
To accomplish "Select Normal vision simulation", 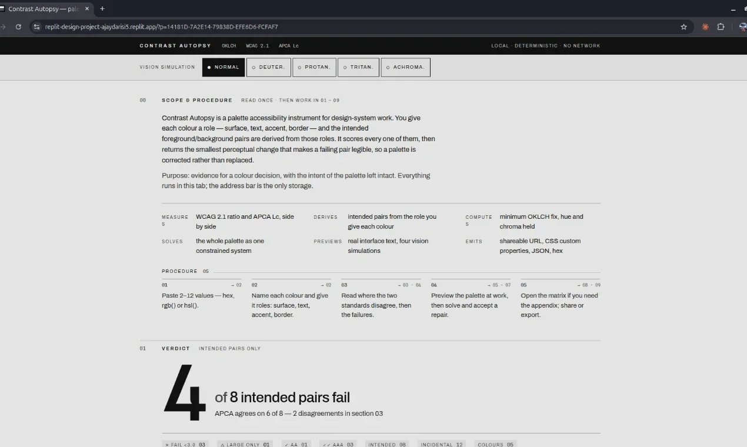I will tap(224, 67).
